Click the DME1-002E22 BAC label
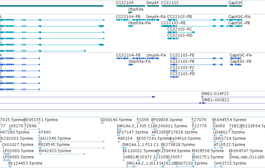Image resolution: width=265 pixels, height=168 pixels. click(x=216, y=100)
